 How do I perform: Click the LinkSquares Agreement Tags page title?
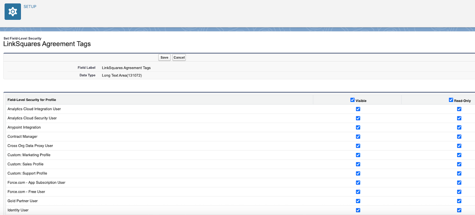47,44
